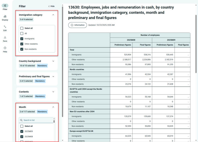
Task: Open the Filter panel icon
Action: (5, 6)
